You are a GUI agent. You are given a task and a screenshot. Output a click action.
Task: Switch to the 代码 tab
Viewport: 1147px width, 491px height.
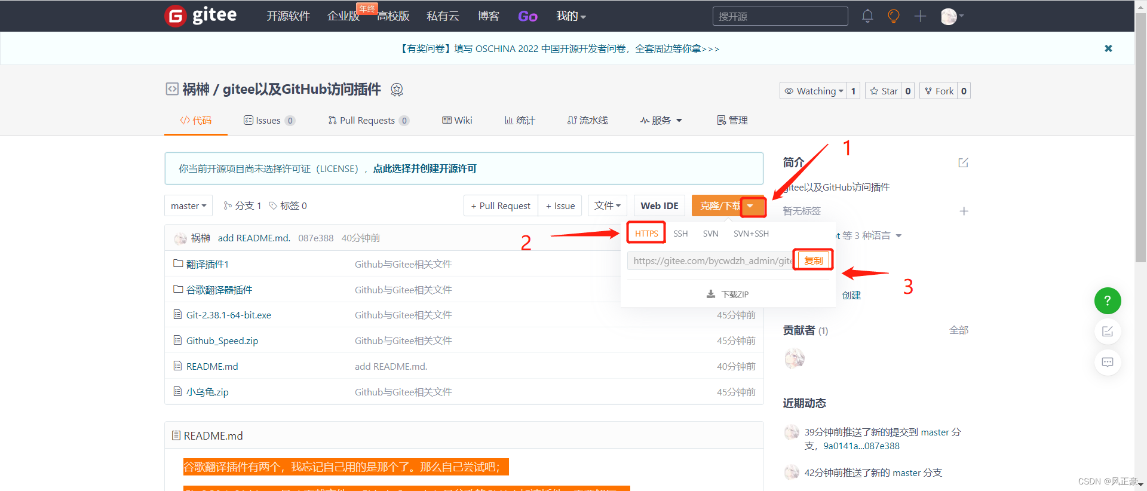coord(196,120)
